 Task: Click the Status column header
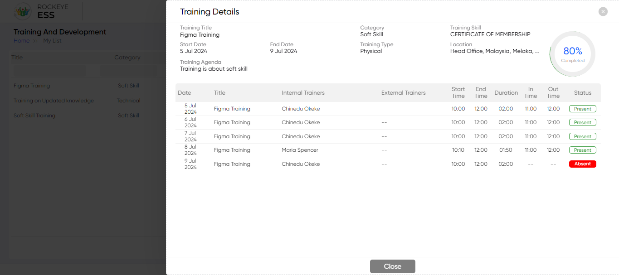(x=583, y=93)
